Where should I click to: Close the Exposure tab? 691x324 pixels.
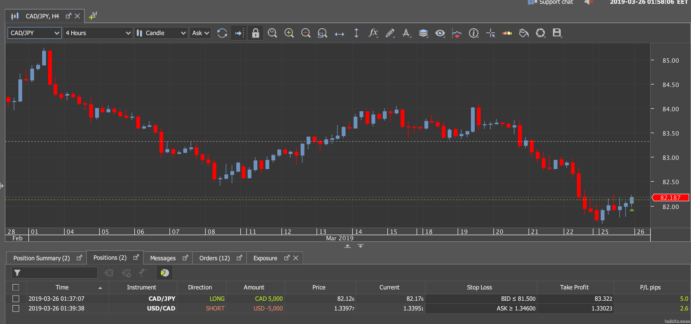(296, 258)
